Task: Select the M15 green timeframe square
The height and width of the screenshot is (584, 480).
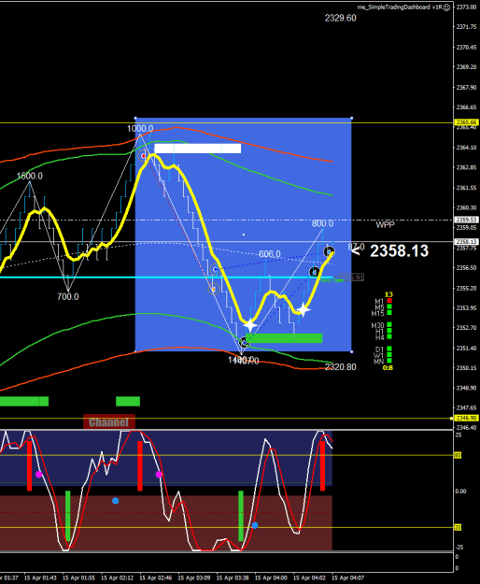Action: 389,313
